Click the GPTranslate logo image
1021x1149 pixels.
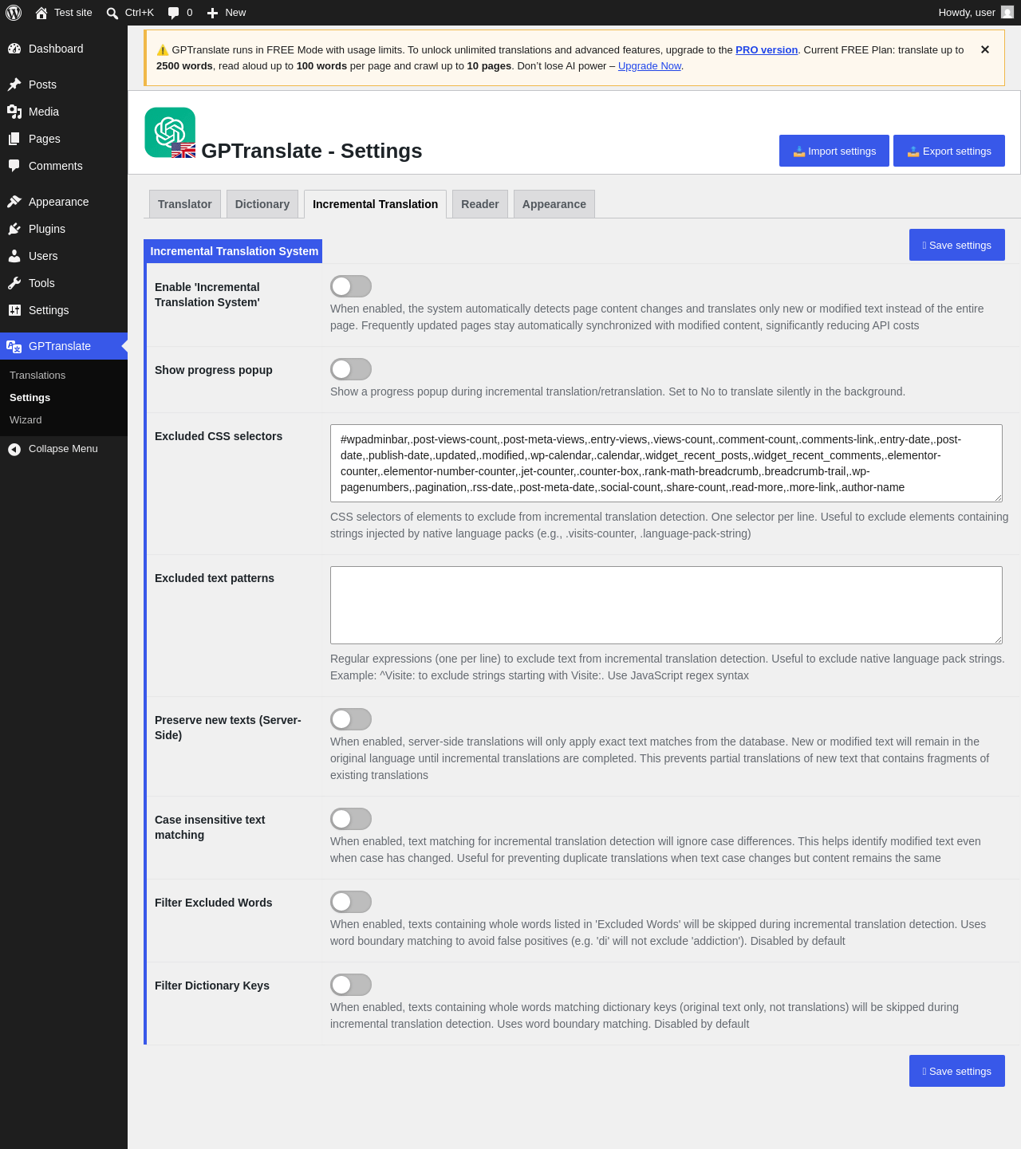[170, 132]
